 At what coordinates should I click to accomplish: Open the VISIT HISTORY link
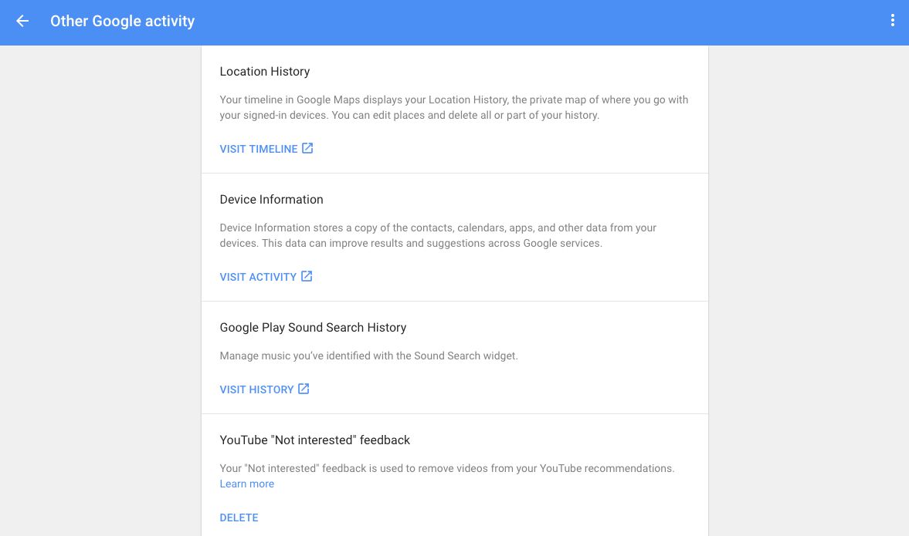tap(256, 389)
